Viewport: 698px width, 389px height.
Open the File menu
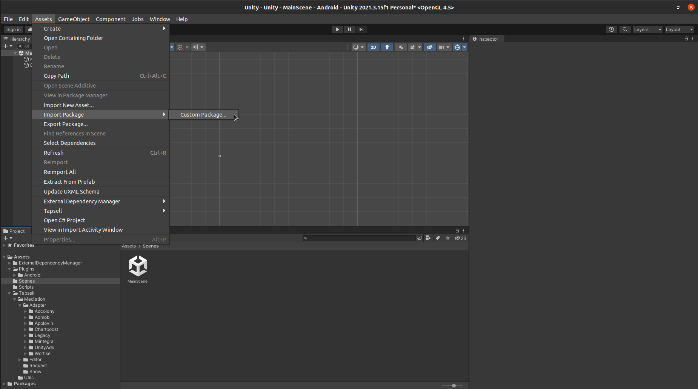tap(8, 19)
